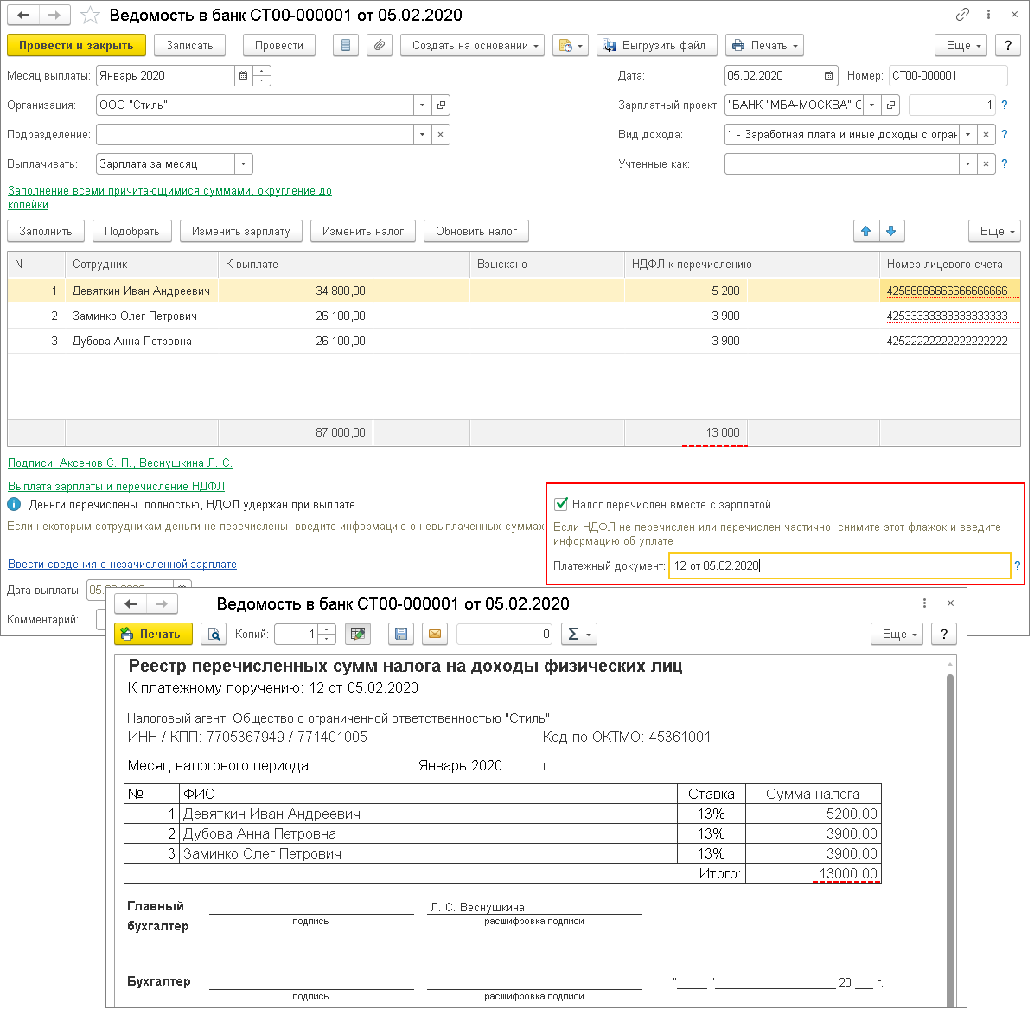Save the printed form with diskette icon
The image size is (1034, 1009).
400,634
